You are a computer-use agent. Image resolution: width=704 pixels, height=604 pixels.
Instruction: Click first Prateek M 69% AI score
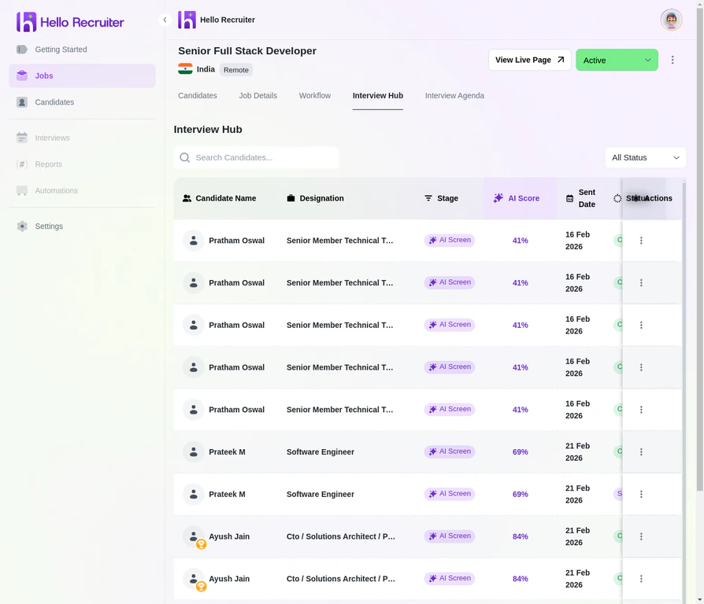[520, 452]
